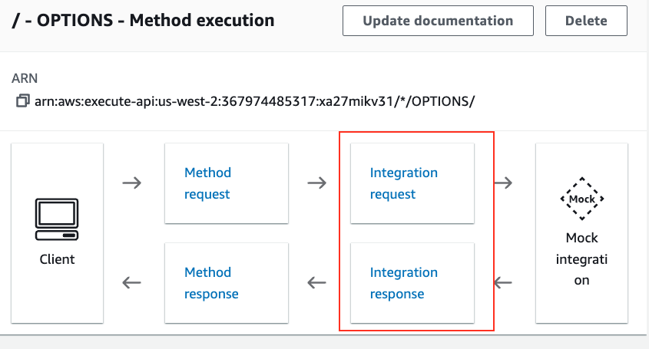Click the Client label text

(x=57, y=259)
